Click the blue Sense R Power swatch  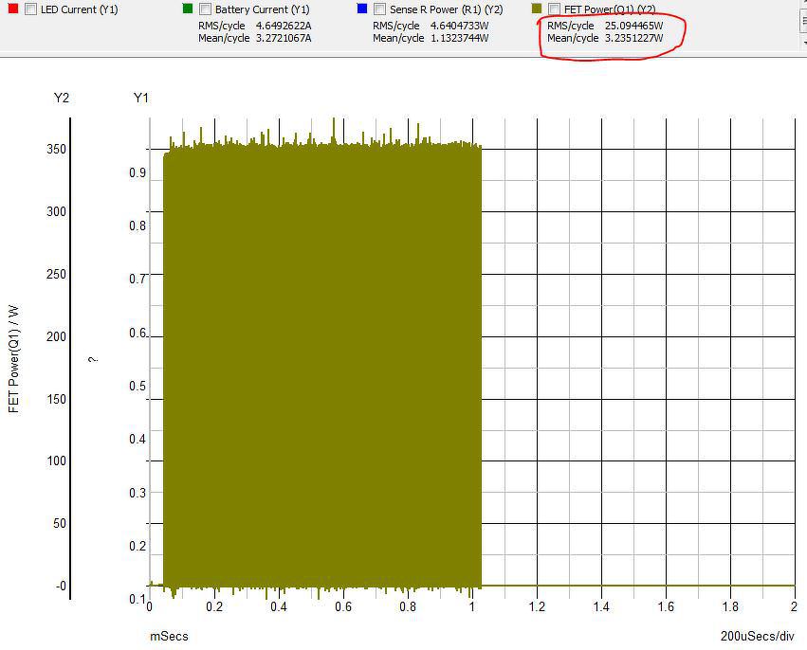coord(362,9)
